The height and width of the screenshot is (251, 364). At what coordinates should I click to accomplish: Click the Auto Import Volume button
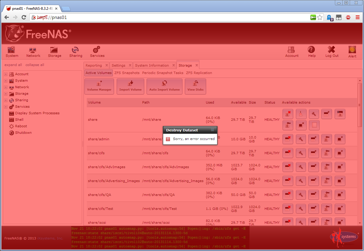coord(164,86)
